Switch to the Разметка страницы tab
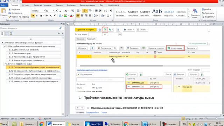This screenshot has width=224, height=126. click(43, 5)
